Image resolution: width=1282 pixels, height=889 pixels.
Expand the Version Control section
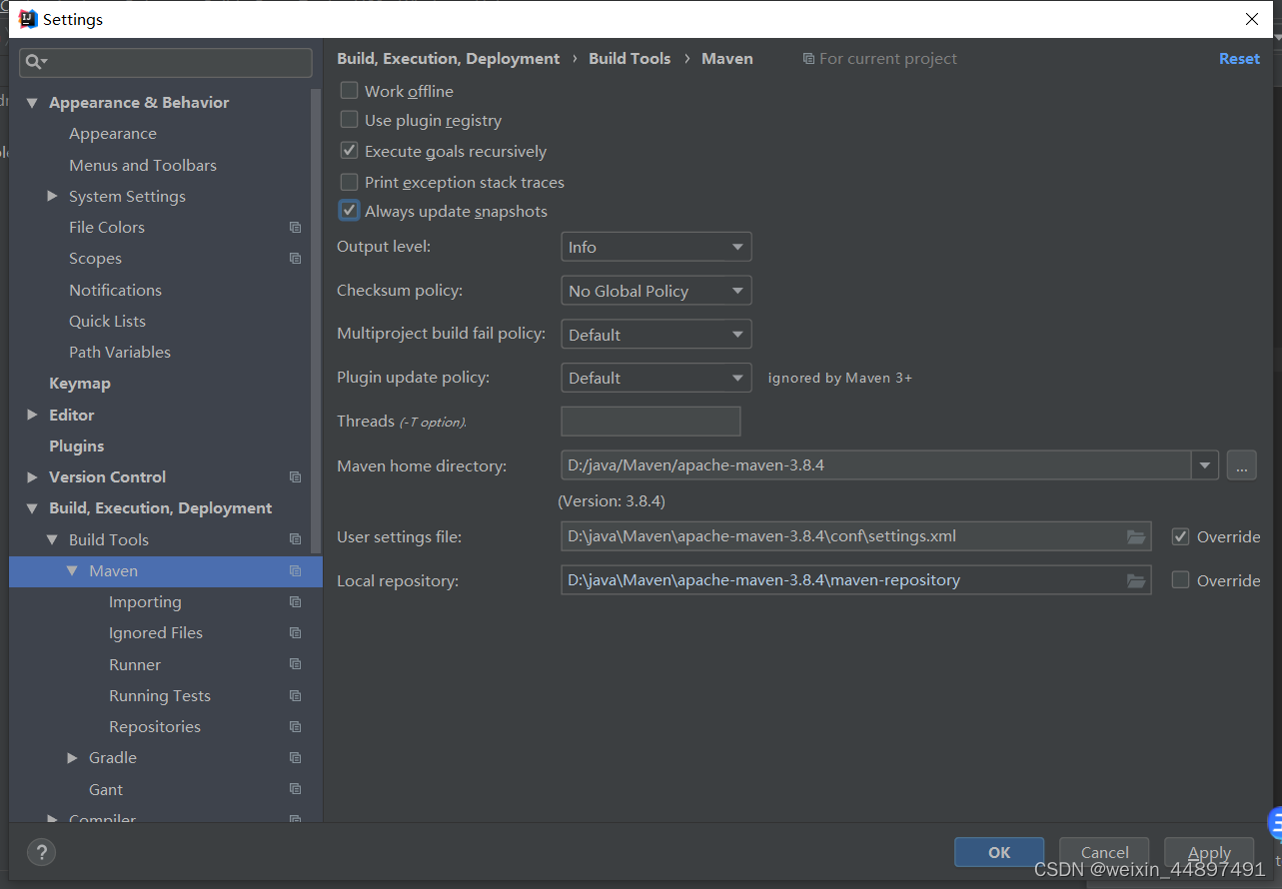click(x=32, y=477)
